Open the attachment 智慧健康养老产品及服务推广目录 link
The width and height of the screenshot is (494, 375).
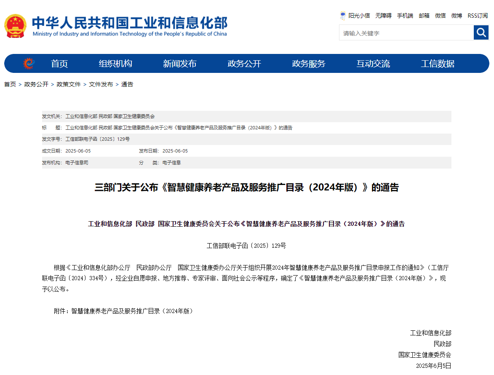132,311
